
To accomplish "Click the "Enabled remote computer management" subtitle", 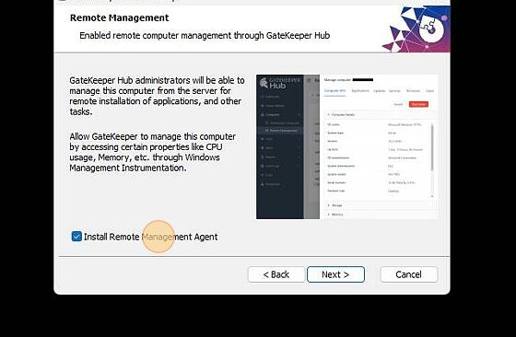I will coord(205,36).
